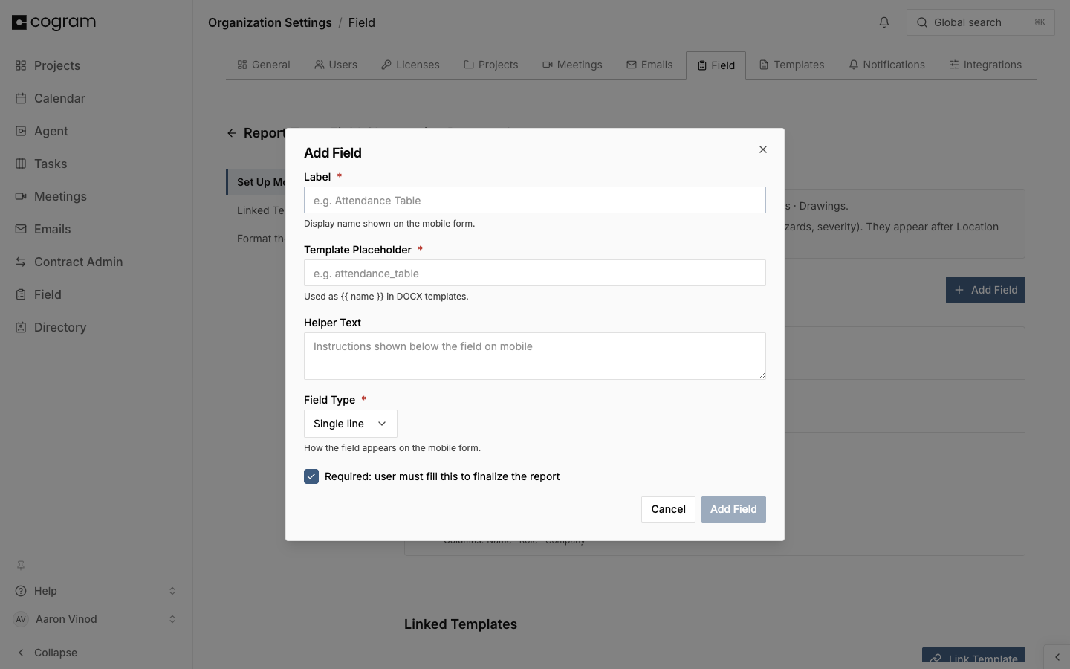
Task: Open Directory in the sidebar
Action: [x=51, y=327]
